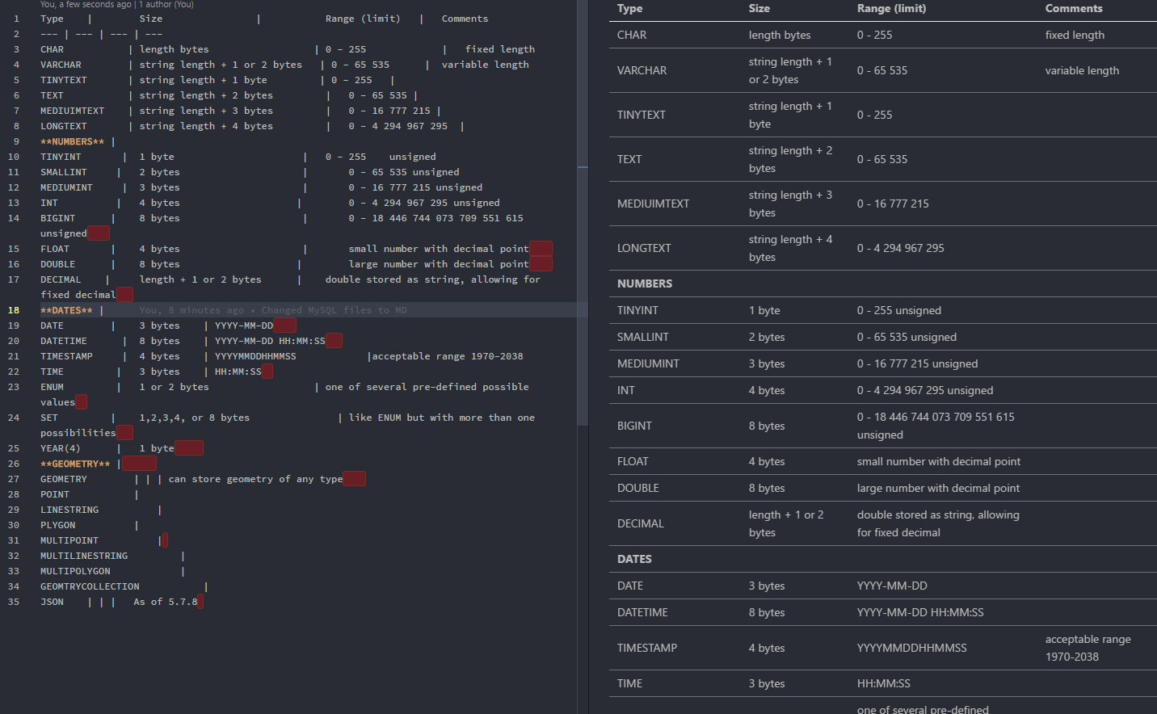Click the CHAR row in the preview table
The image size is (1157, 714).
click(632, 35)
